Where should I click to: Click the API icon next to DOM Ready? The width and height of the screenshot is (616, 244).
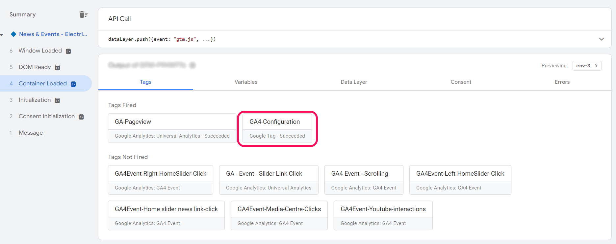57,68
